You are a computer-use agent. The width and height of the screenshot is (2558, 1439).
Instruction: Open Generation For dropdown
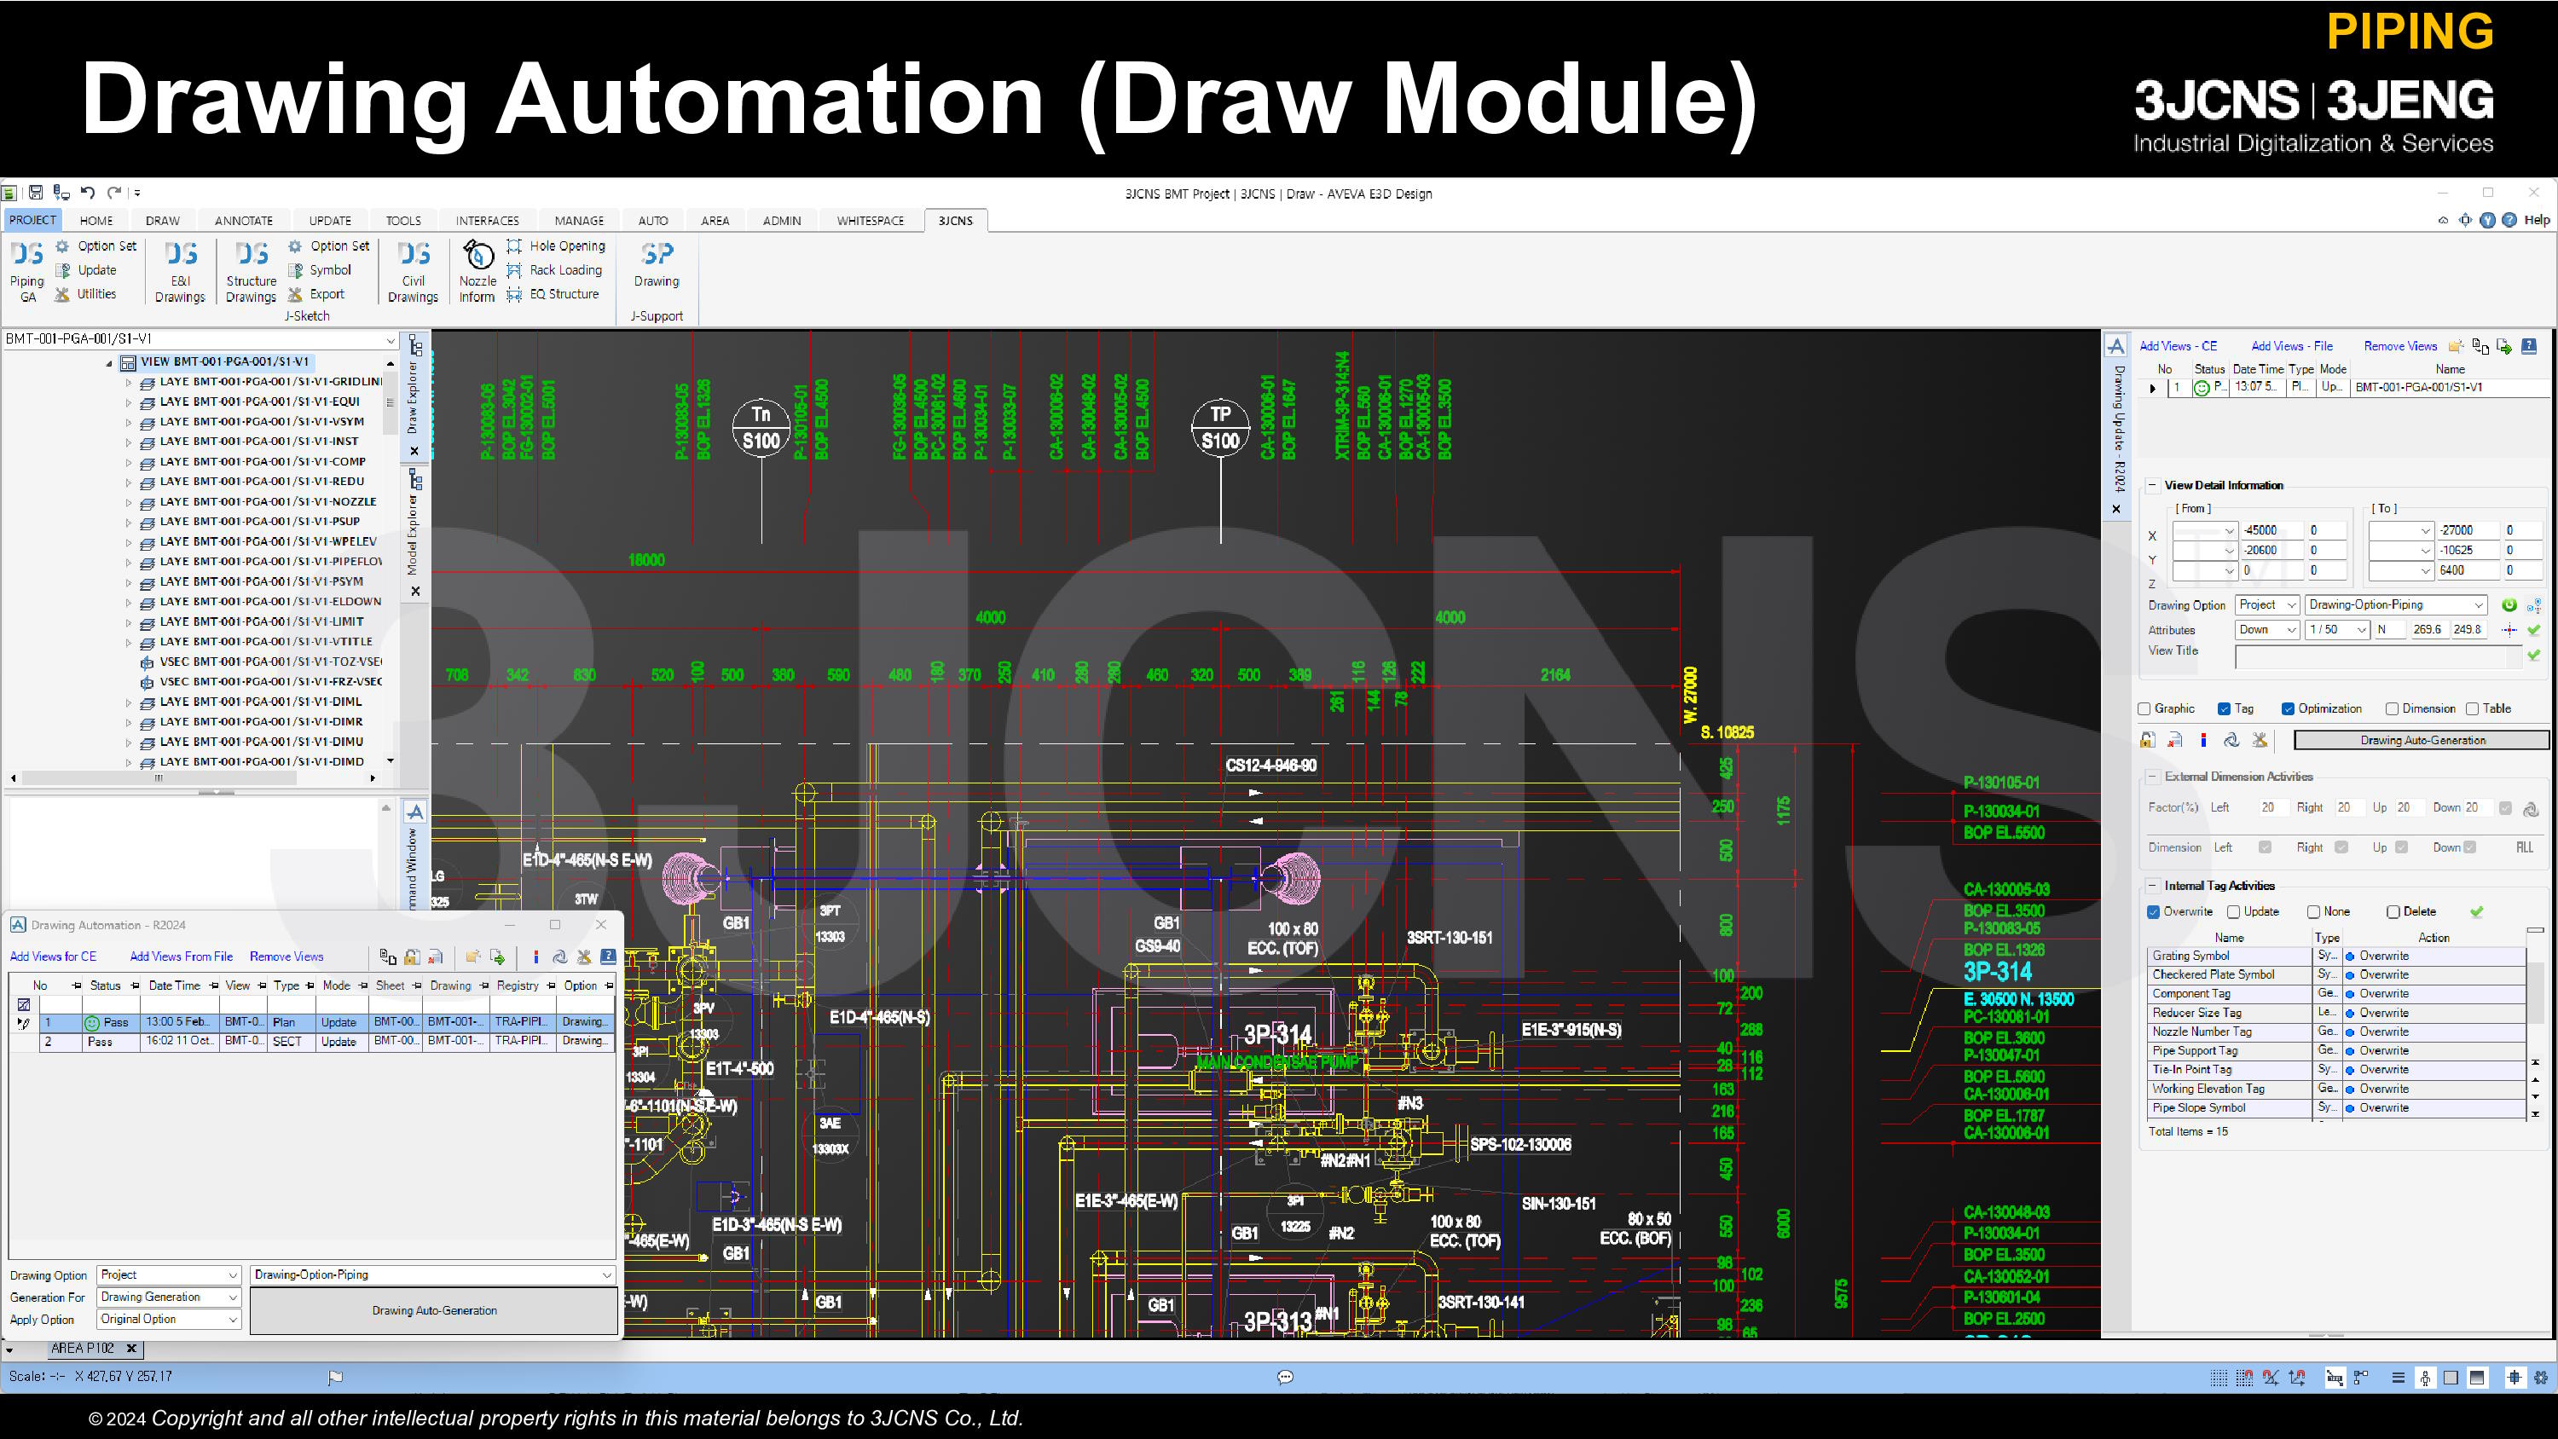pyautogui.click(x=169, y=1297)
